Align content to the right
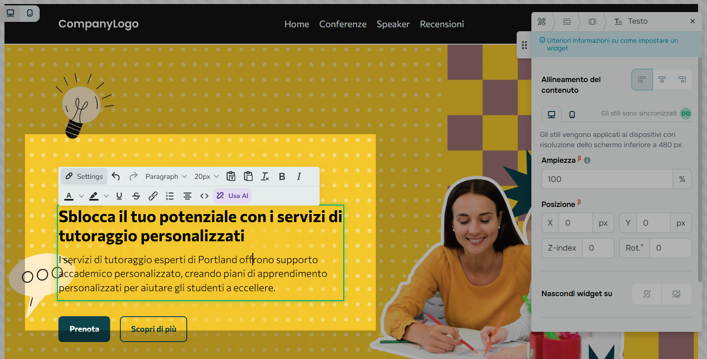The image size is (707, 359). pyautogui.click(x=682, y=80)
